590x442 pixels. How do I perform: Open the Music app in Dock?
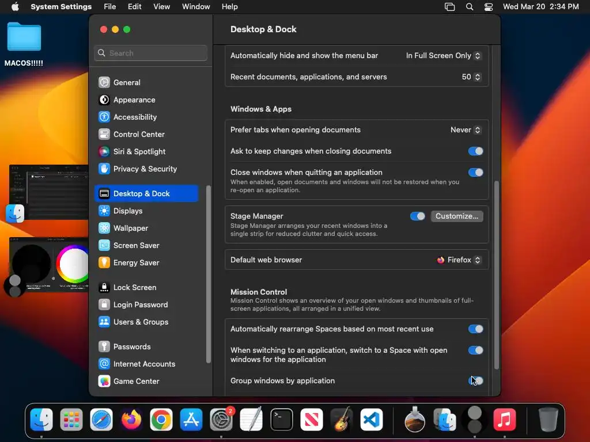[504, 420]
